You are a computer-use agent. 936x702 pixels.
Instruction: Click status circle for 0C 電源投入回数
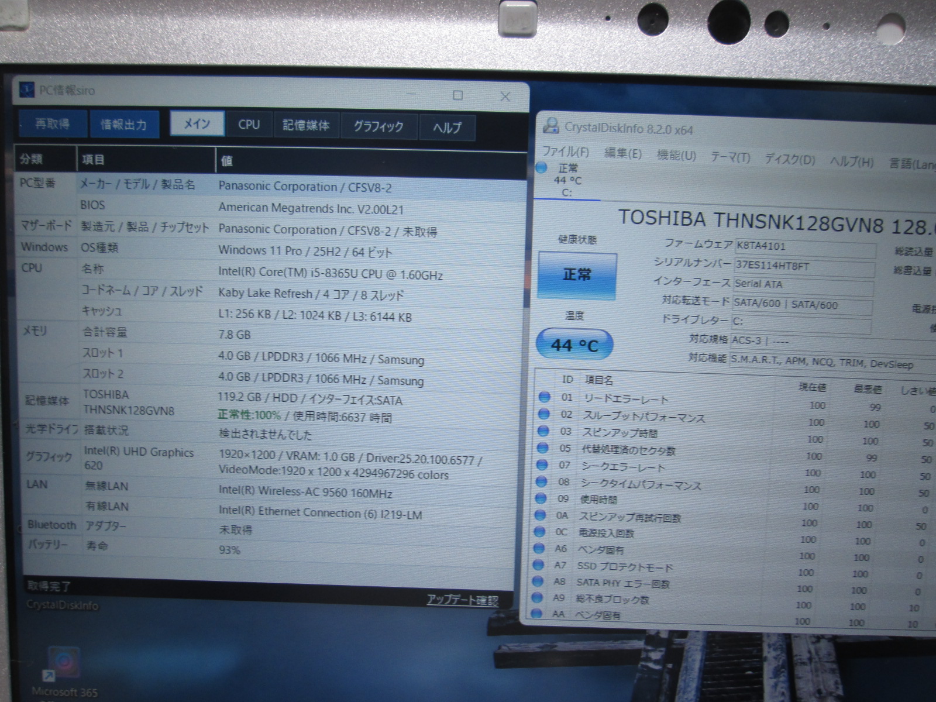539,532
